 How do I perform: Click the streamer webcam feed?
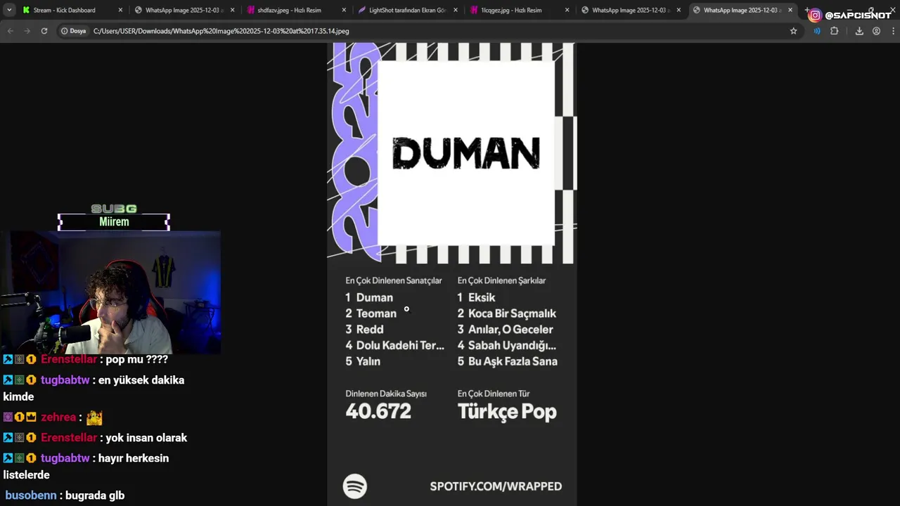[110, 292]
